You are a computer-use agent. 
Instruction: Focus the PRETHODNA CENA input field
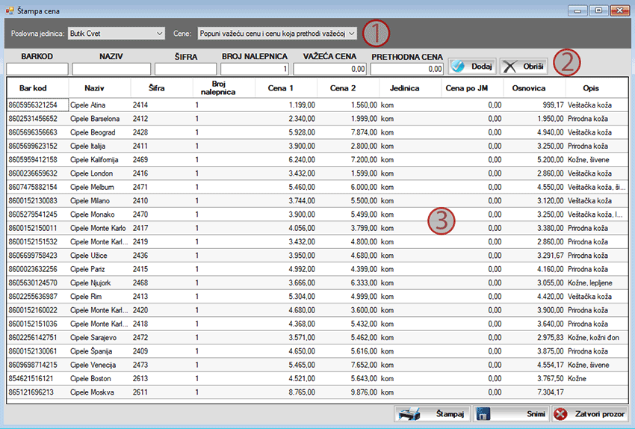407,69
